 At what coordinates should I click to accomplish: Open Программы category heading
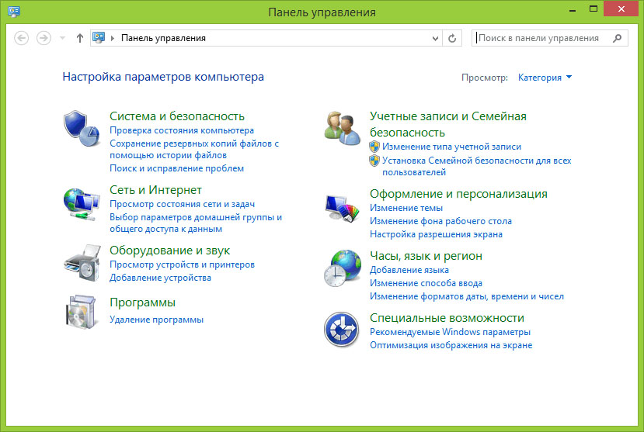pos(142,302)
